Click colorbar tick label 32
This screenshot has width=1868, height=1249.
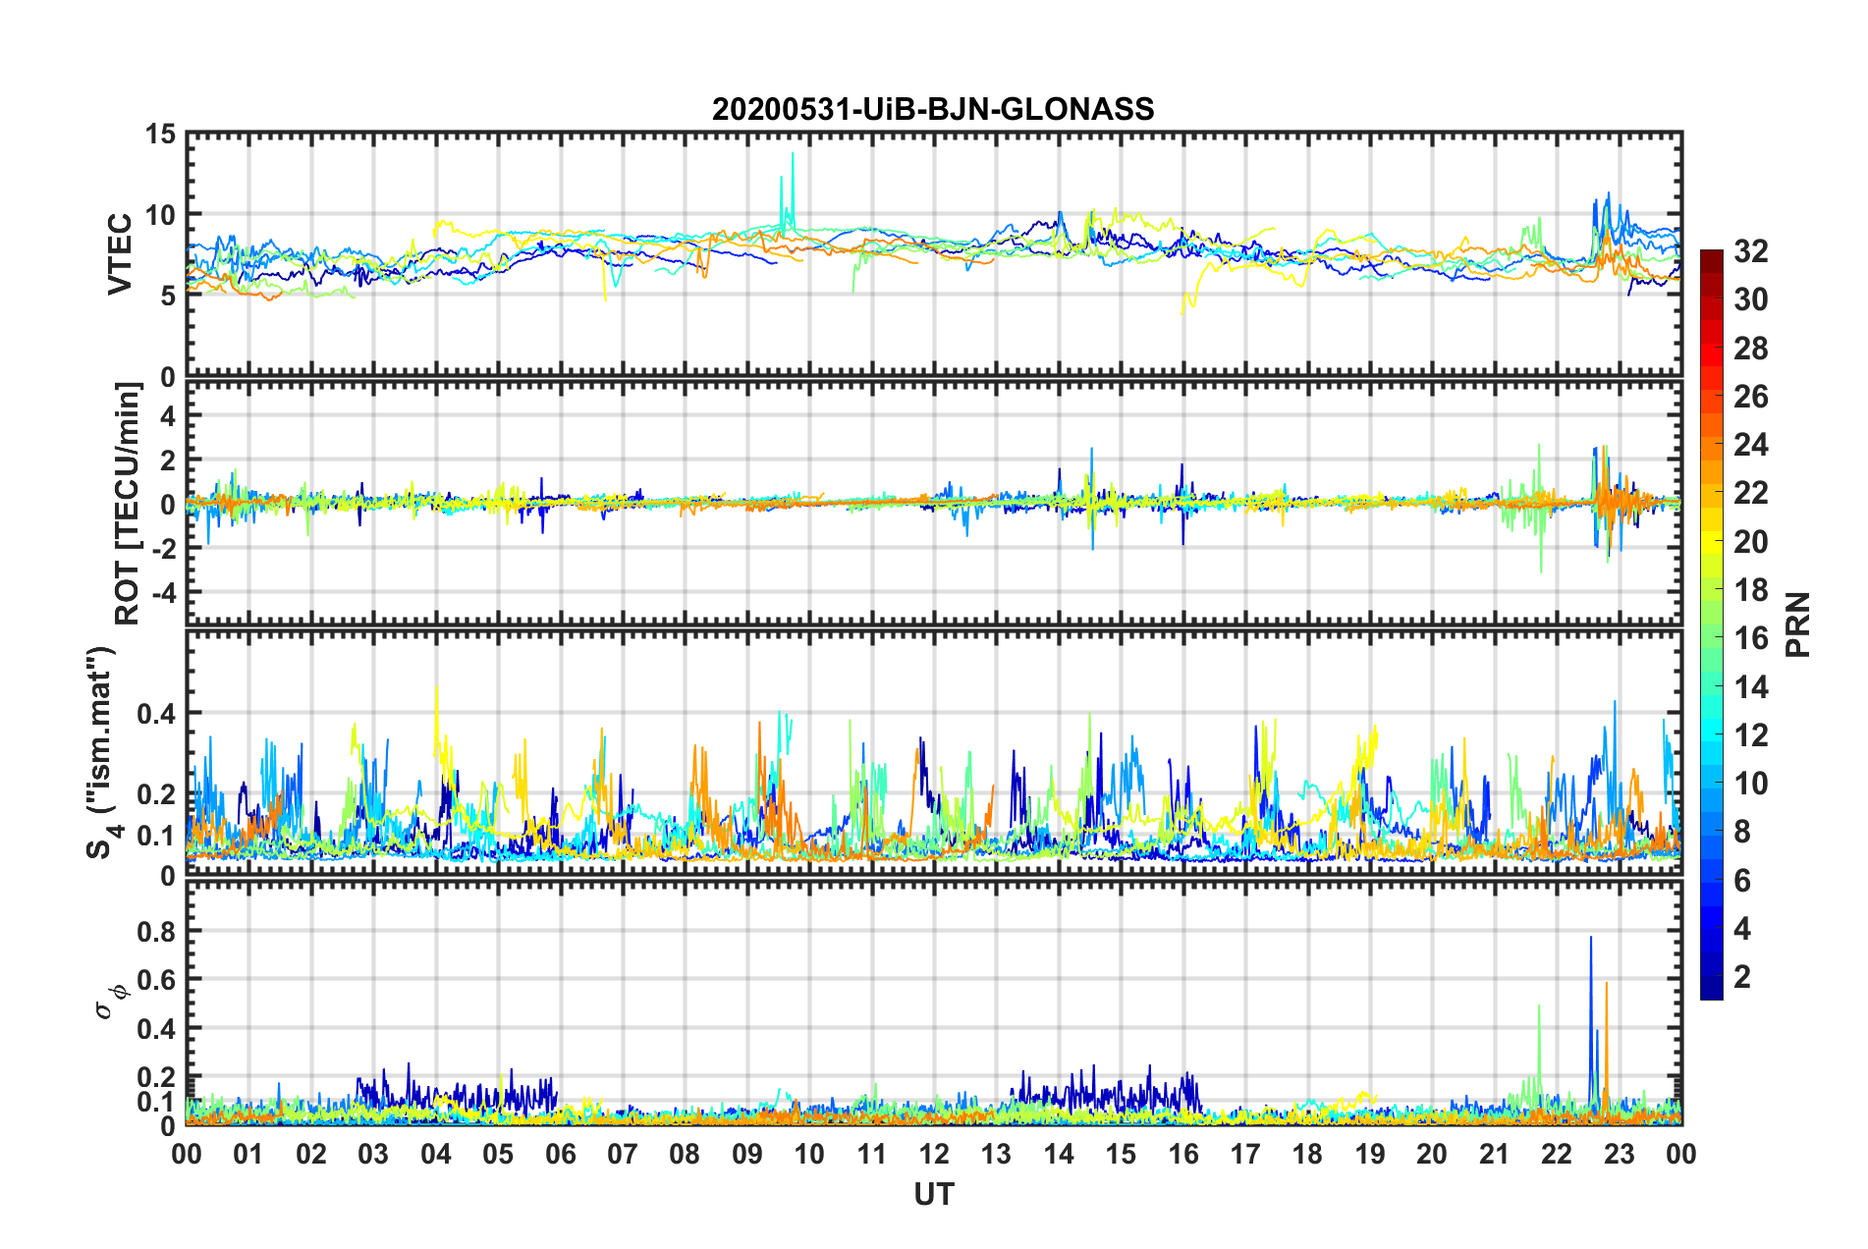pyautogui.click(x=1751, y=251)
